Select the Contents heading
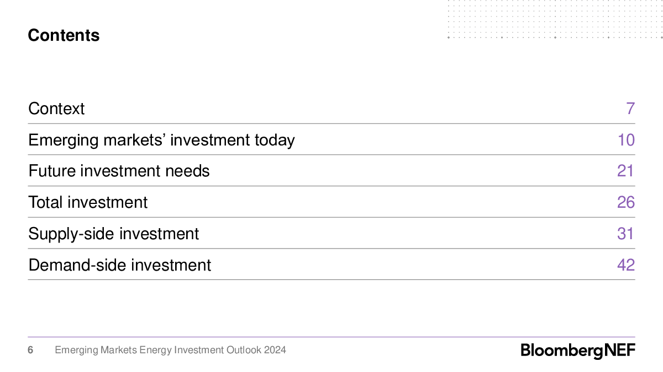The width and height of the screenshot is (663, 372). coord(64,35)
